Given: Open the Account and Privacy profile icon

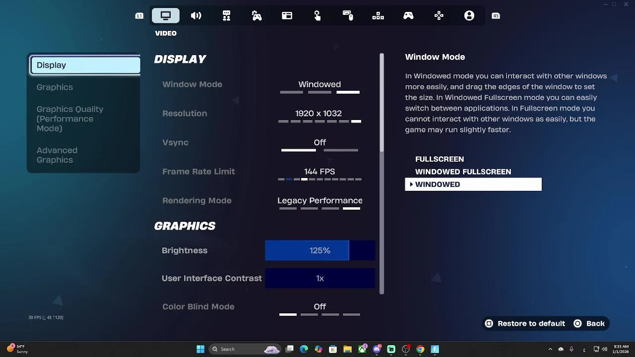Looking at the screenshot, I should pyautogui.click(x=469, y=16).
